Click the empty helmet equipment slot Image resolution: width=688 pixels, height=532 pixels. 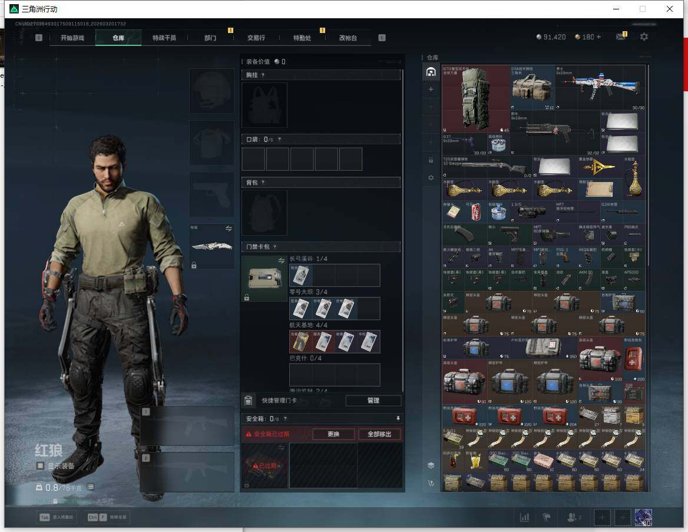[211, 91]
